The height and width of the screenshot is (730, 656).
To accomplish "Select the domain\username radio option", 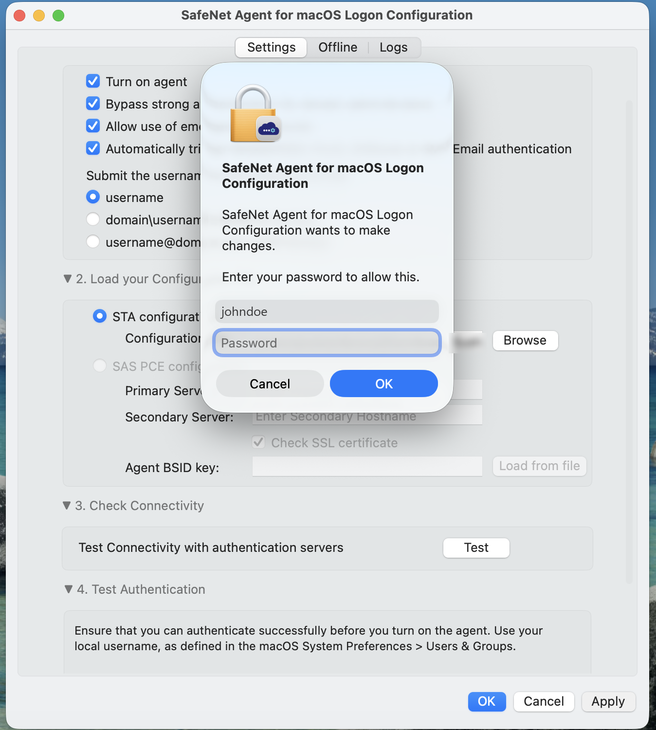I will pos(93,219).
